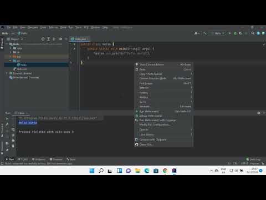Expand the out folder in project tree
266x200 pixels.
coord(11,56)
